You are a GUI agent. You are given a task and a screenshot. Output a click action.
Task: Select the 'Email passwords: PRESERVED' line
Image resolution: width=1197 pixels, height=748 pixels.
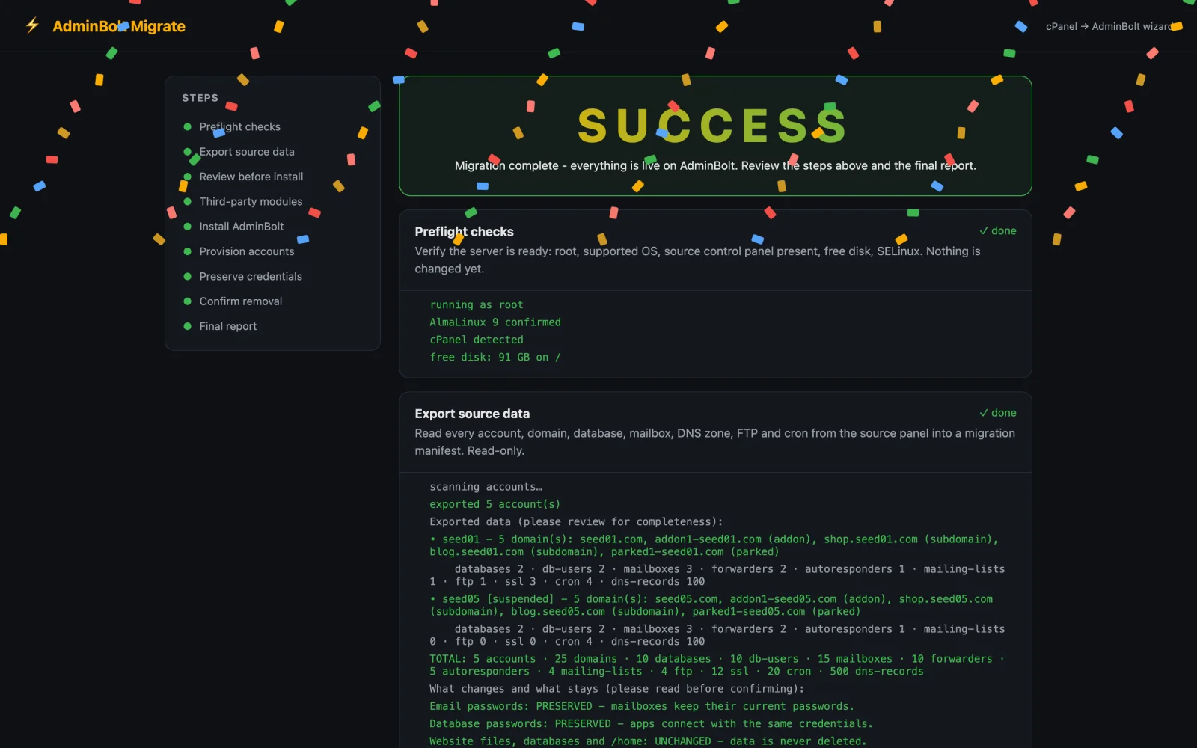642,706
